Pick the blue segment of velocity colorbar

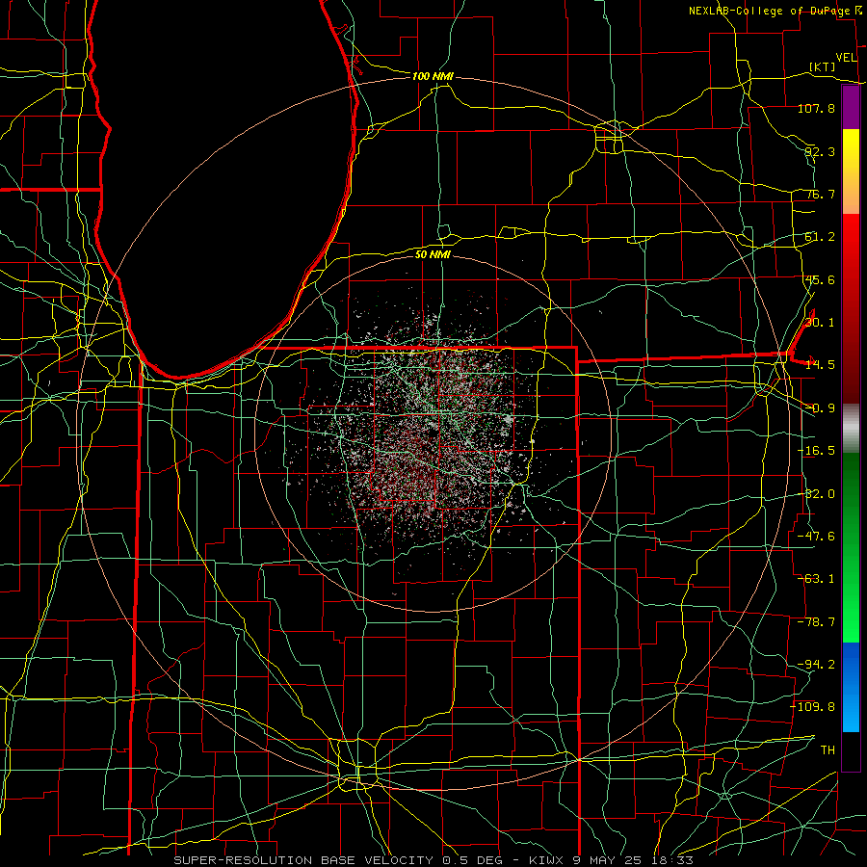coord(851,687)
